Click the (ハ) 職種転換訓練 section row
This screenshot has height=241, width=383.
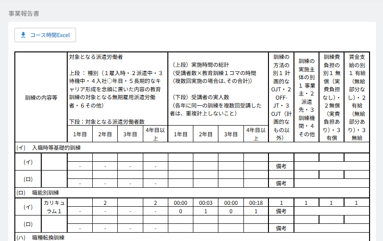192,237
